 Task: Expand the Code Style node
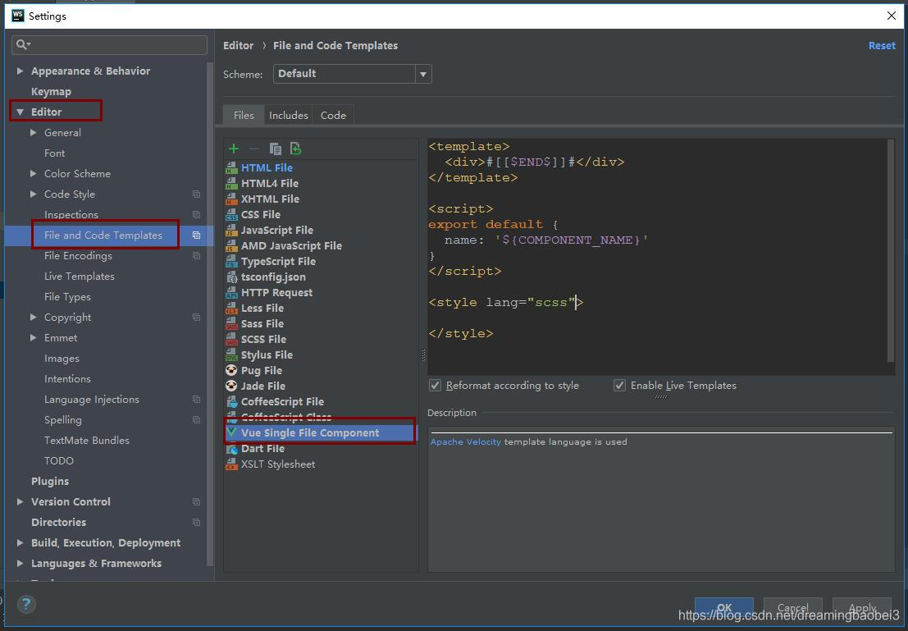click(x=34, y=194)
